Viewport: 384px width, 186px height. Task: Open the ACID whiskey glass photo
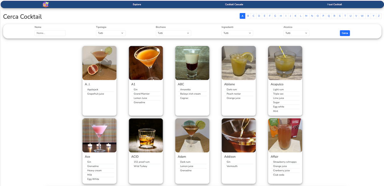click(x=146, y=135)
